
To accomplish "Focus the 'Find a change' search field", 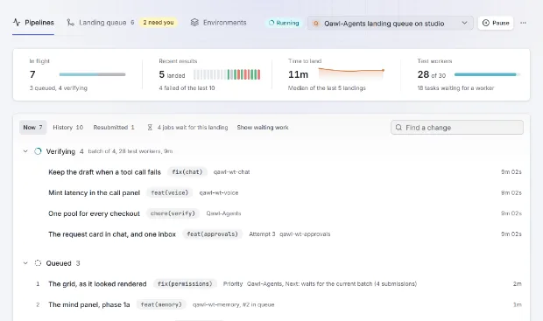I will (x=457, y=128).
